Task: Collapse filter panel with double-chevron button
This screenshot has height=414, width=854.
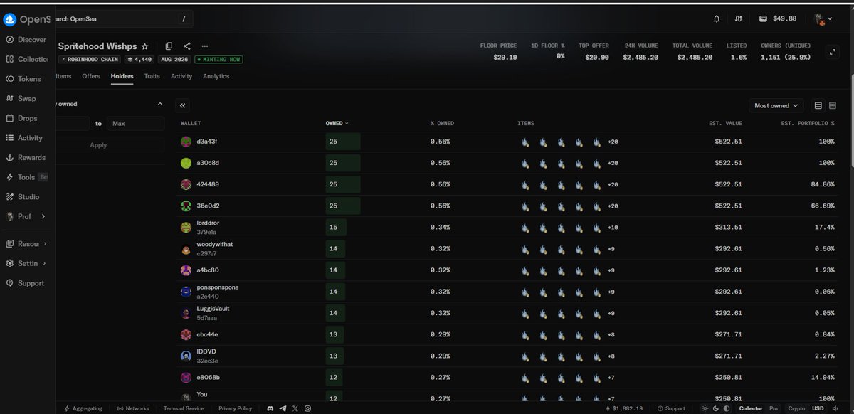Action: [x=183, y=105]
